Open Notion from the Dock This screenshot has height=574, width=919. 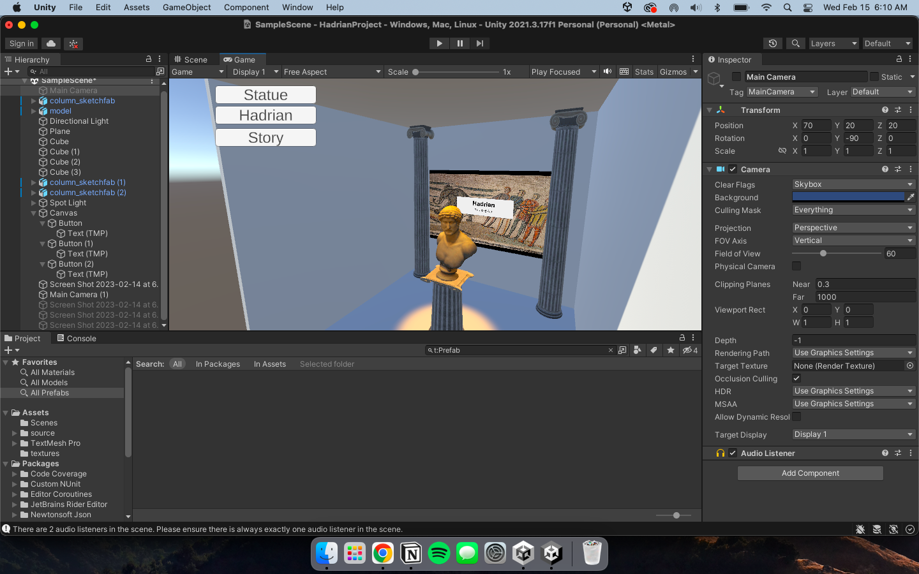(x=411, y=552)
